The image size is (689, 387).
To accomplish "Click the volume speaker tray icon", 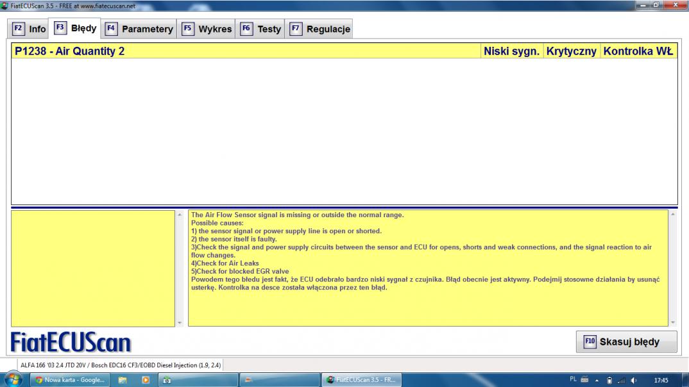I will coord(634,381).
